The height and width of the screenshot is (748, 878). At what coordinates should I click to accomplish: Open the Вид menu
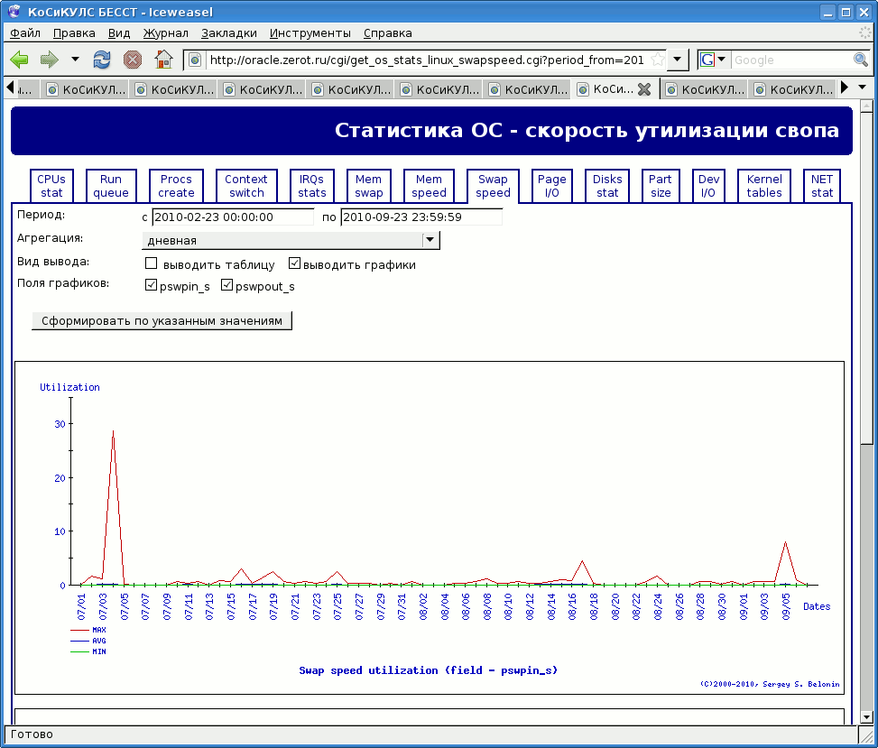tap(119, 33)
